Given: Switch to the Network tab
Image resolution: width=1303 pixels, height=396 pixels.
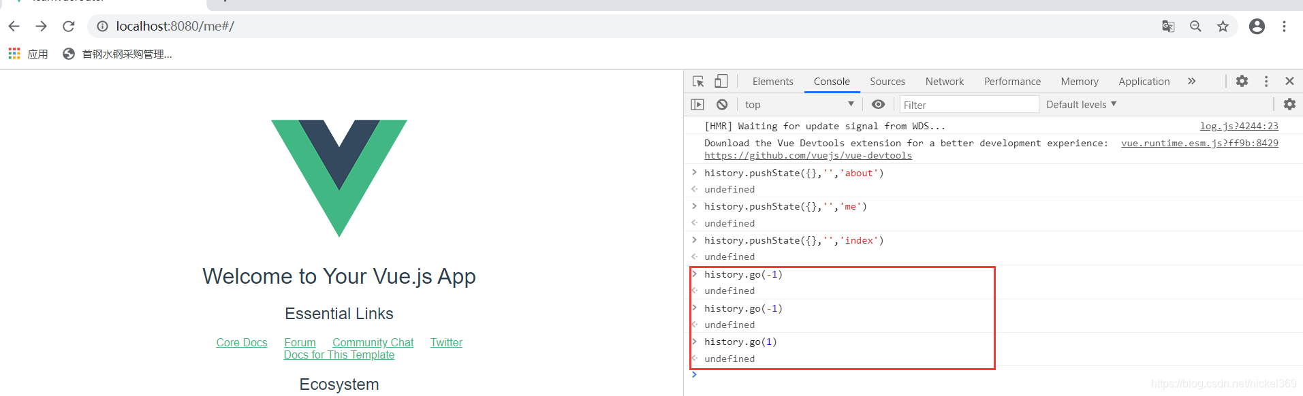Looking at the screenshot, I should [x=945, y=82].
